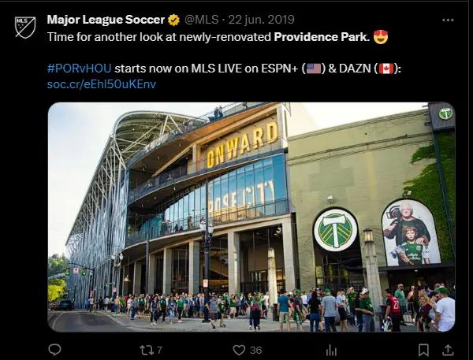Click the heart-eyes emoji in the tweet
The width and height of the screenshot is (473, 360).
381,37
